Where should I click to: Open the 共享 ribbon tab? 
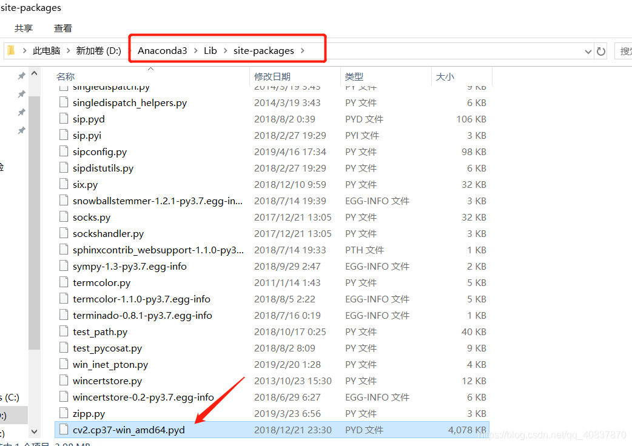pyautogui.click(x=24, y=28)
